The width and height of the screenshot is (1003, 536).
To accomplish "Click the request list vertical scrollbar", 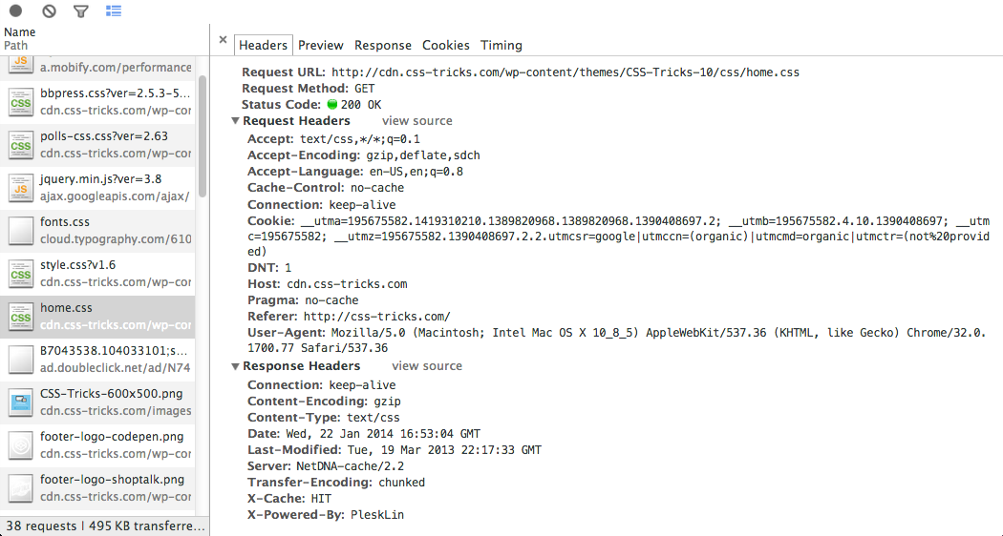I will 203,134.
